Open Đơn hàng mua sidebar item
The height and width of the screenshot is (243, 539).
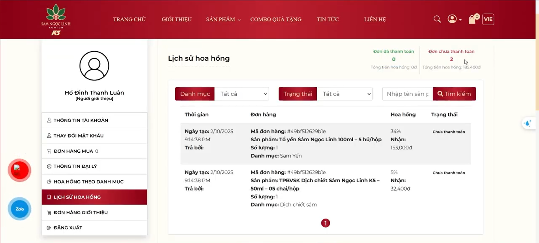click(94, 151)
